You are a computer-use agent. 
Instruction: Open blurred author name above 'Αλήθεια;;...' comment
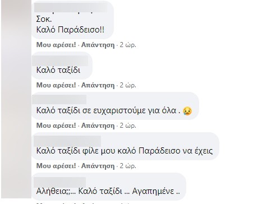(59, 182)
